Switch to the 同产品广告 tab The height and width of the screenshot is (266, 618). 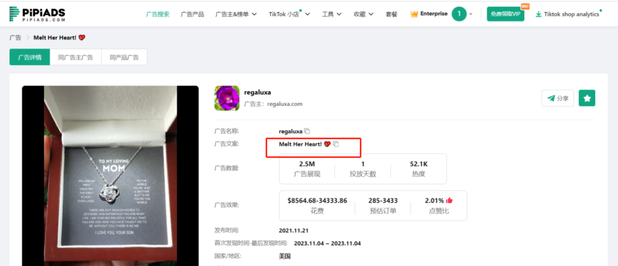(x=124, y=57)
